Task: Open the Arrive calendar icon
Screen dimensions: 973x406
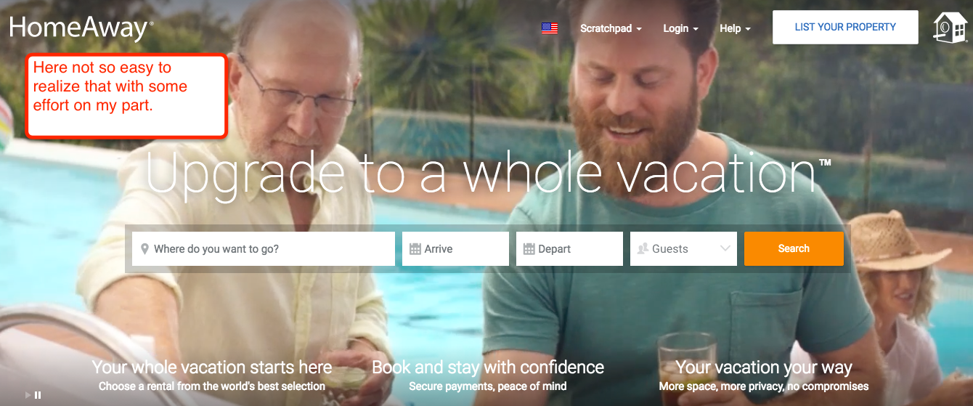Action: [x=415, y=249]
